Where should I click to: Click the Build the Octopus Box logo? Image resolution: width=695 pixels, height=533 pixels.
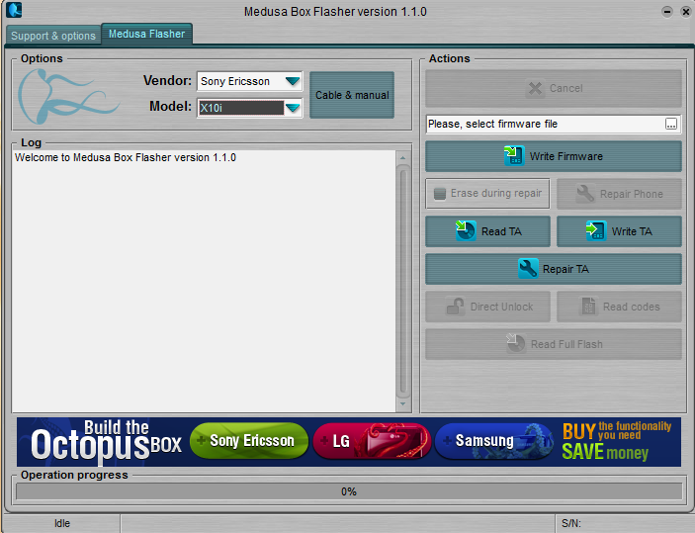106,442
